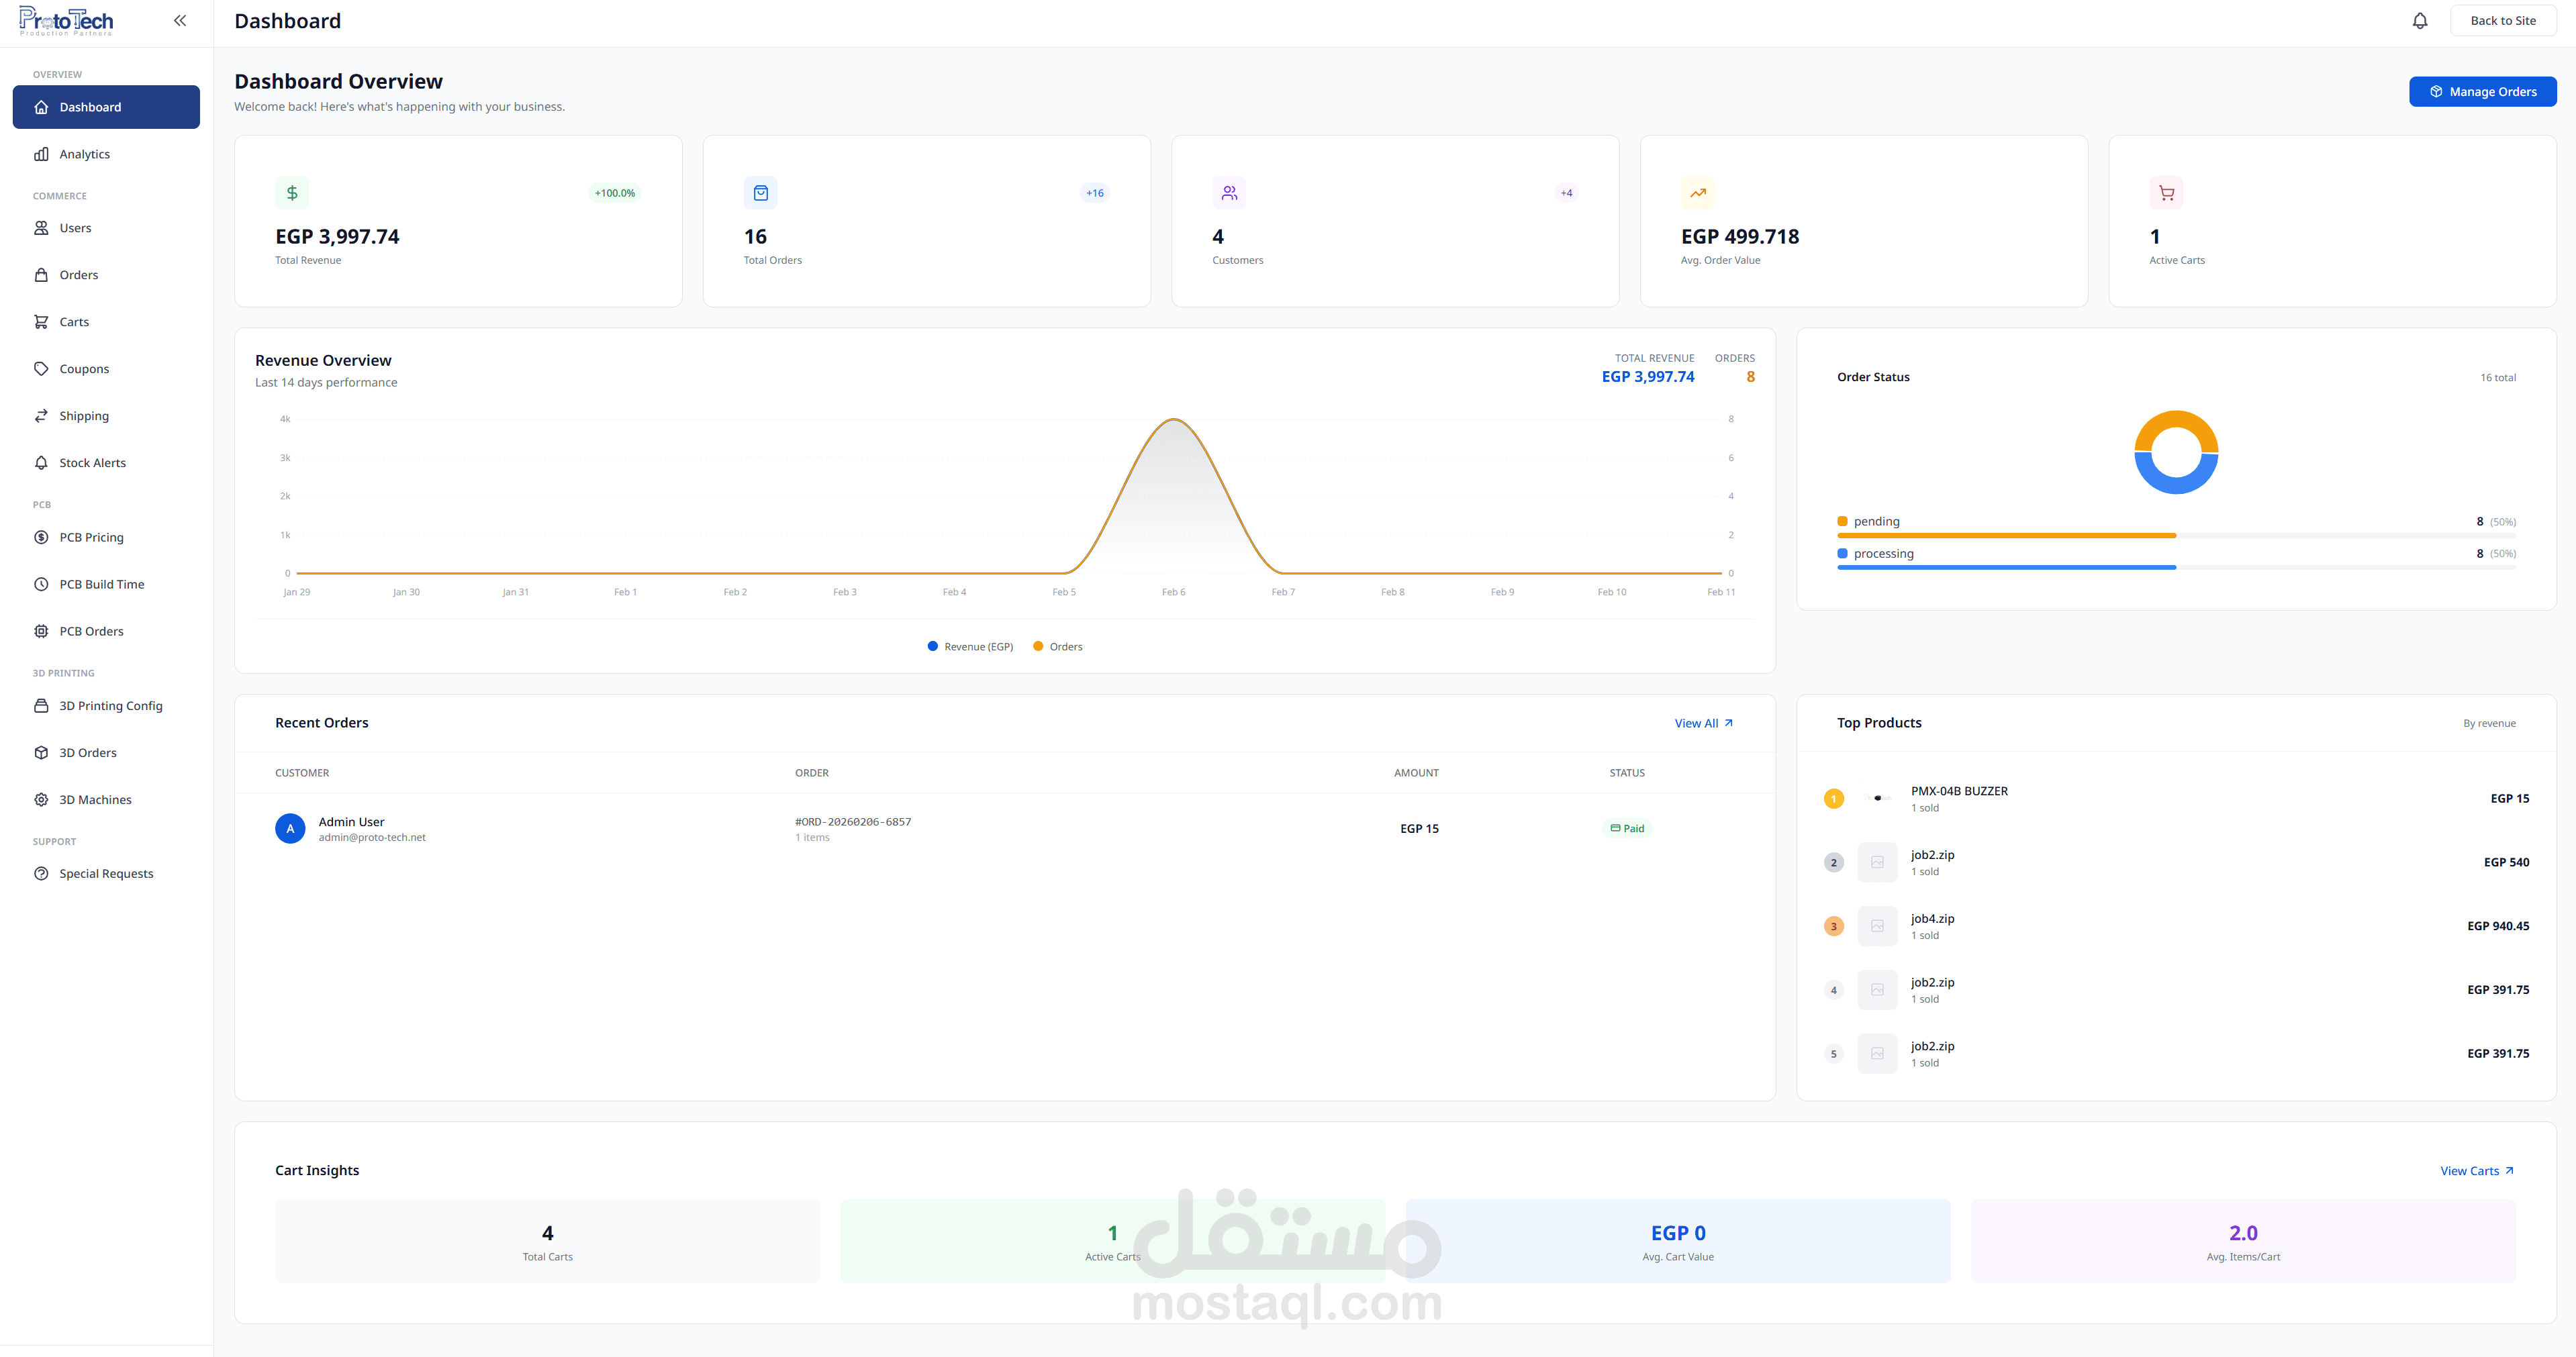Open PCB Pricing in the sidebar
Image resolution: width=2576 pixels, height=1357 pixels.
[91, 537]
